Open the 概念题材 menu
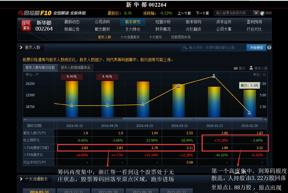Viewport: 288px width, 193px height. [x=102, y=29]
